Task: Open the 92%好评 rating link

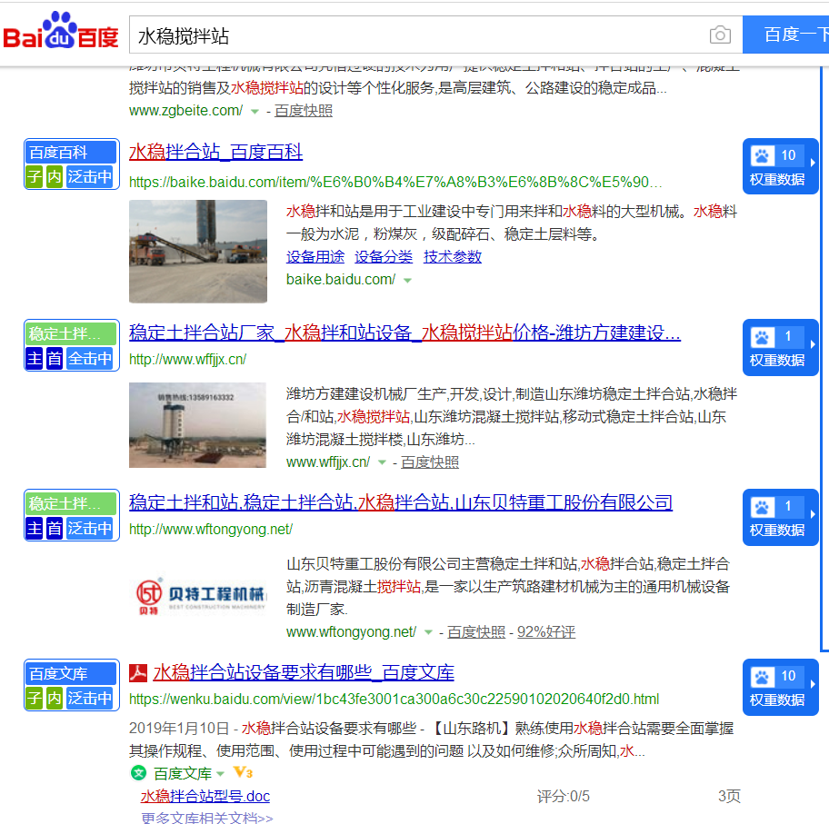Action: click(x=546, y=632)
